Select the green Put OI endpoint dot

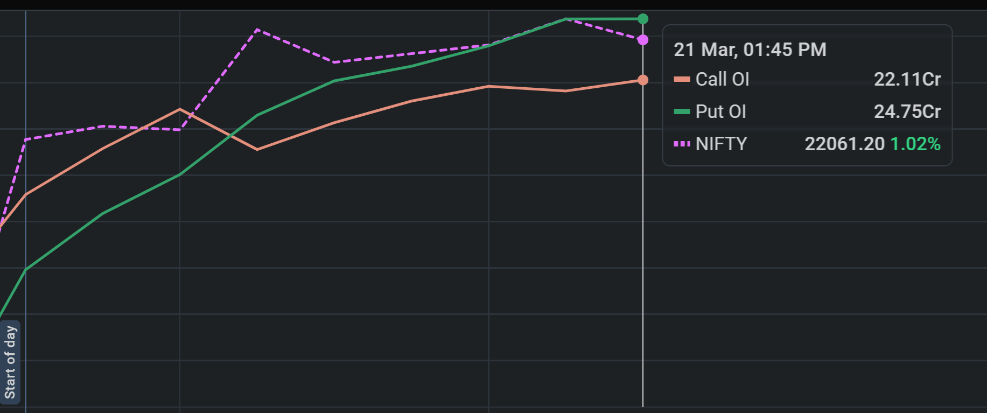(642, 19)
